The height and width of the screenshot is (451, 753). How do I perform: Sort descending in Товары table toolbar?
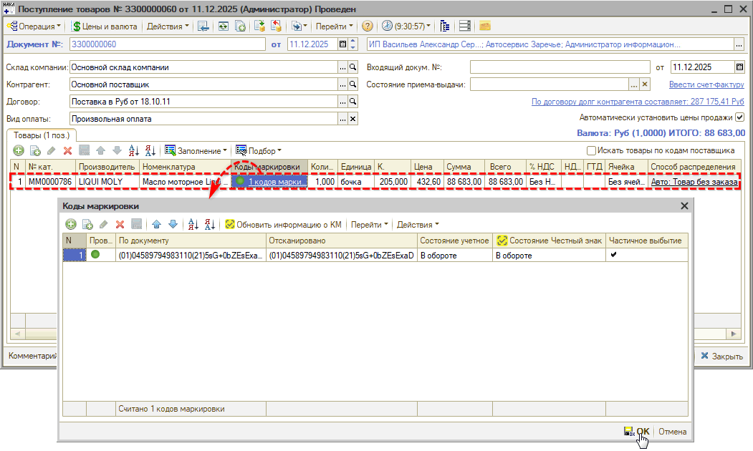(x=150, y=151)
